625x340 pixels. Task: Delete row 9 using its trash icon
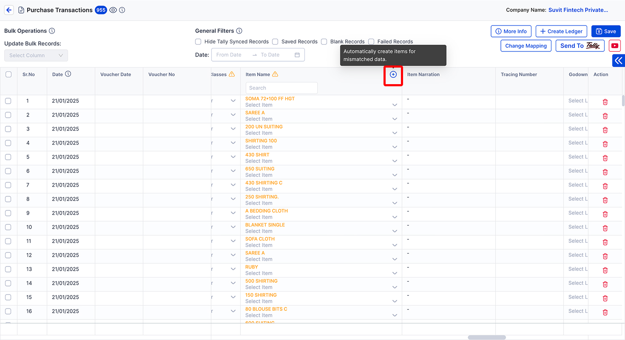click(x=605, y=214)
